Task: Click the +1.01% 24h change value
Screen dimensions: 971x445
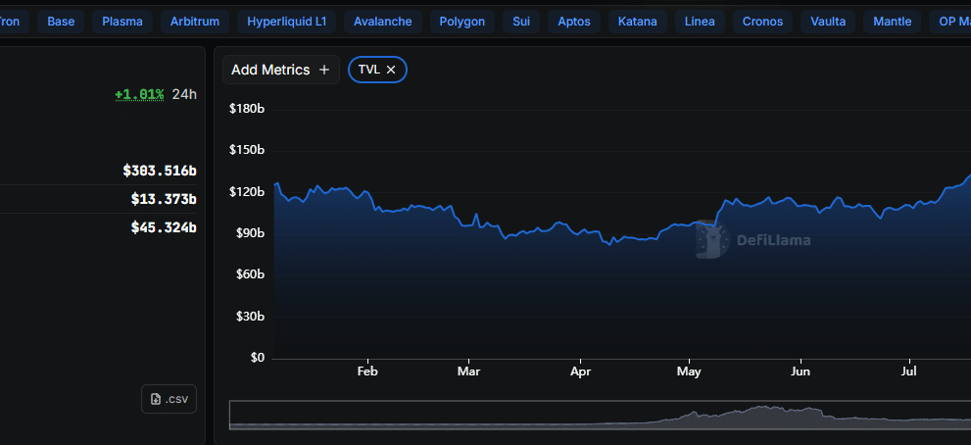Action: coord(139,94)
